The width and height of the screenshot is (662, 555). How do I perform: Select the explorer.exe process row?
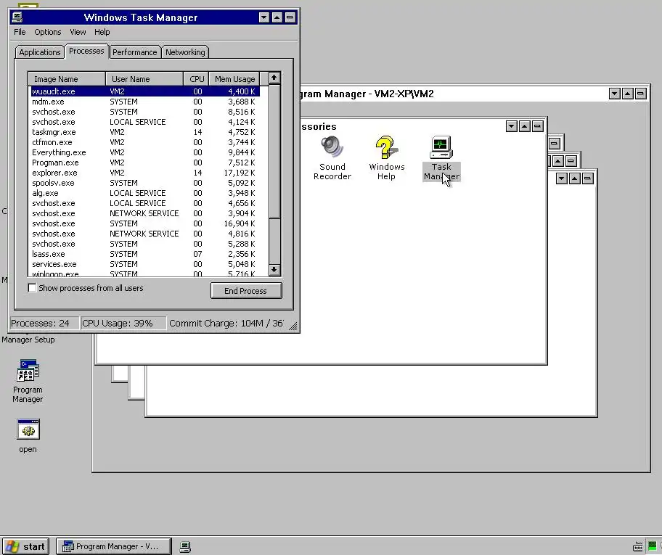pyautogui.click(x=145, y=173)
